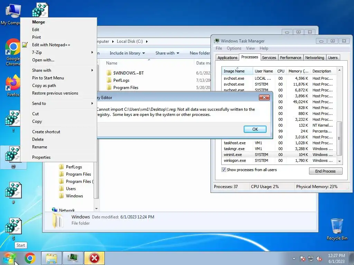Open Share with toolbar dropdown
The image size is (354, 265).
(167, 53)
